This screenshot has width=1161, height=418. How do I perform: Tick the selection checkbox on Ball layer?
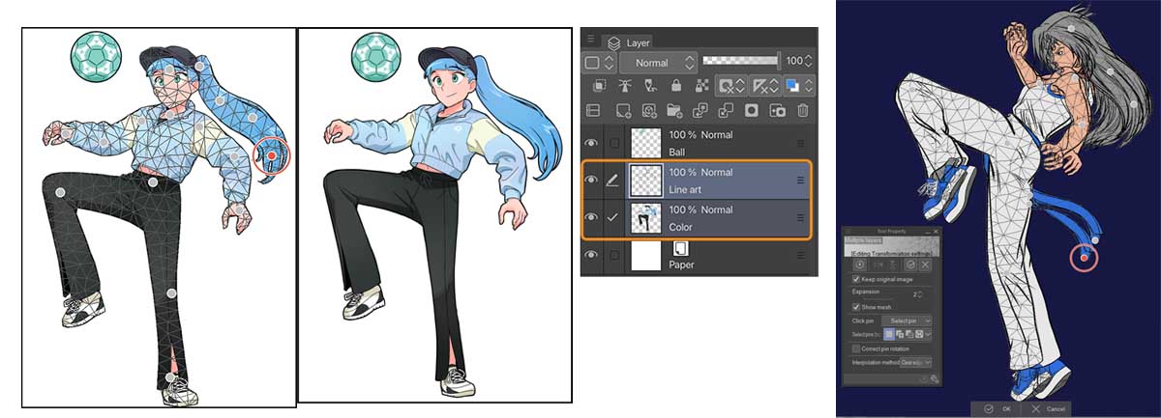pos(613,143)
